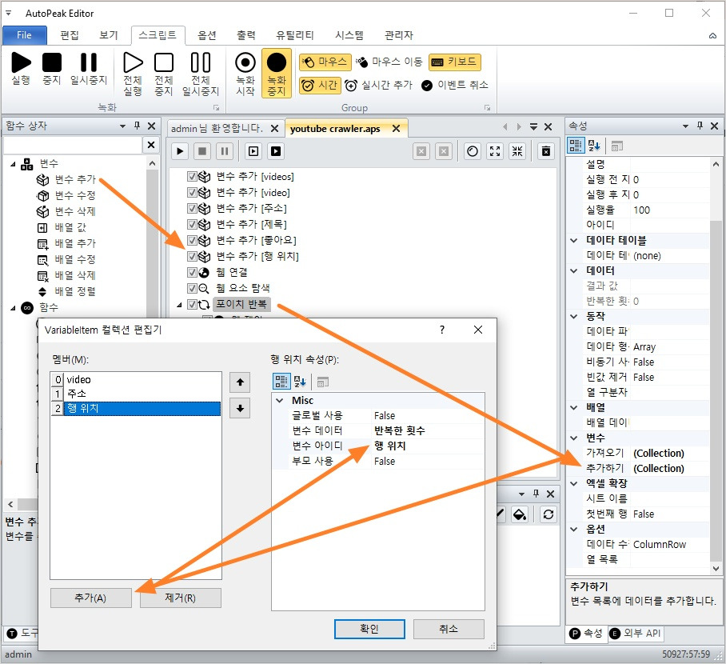Click the script toolbar play button
The image size is (726, 664).
point(180,151)
